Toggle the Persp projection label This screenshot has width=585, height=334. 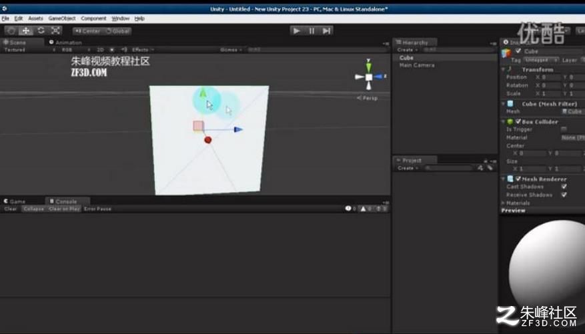(x=367, y=97)
